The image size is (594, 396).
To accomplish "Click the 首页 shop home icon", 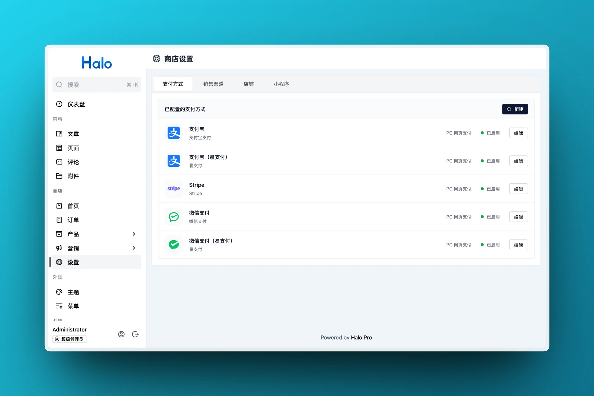I will pyautogui.click(x=59, y=206).
